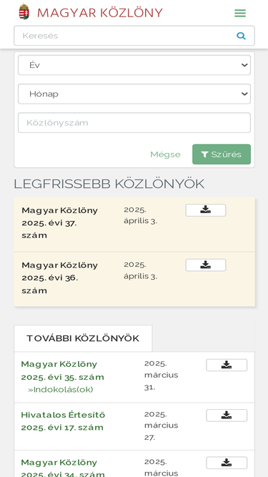This screenshot has width=268, height=477.
Task: Click the Szűrés filter button
Action: click(222, 154)
